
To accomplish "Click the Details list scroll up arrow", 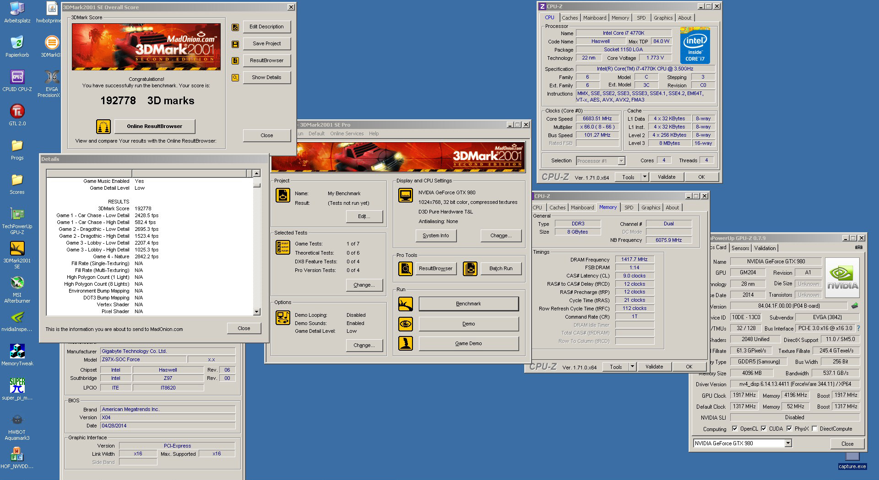I will click(x=256, y=173).
